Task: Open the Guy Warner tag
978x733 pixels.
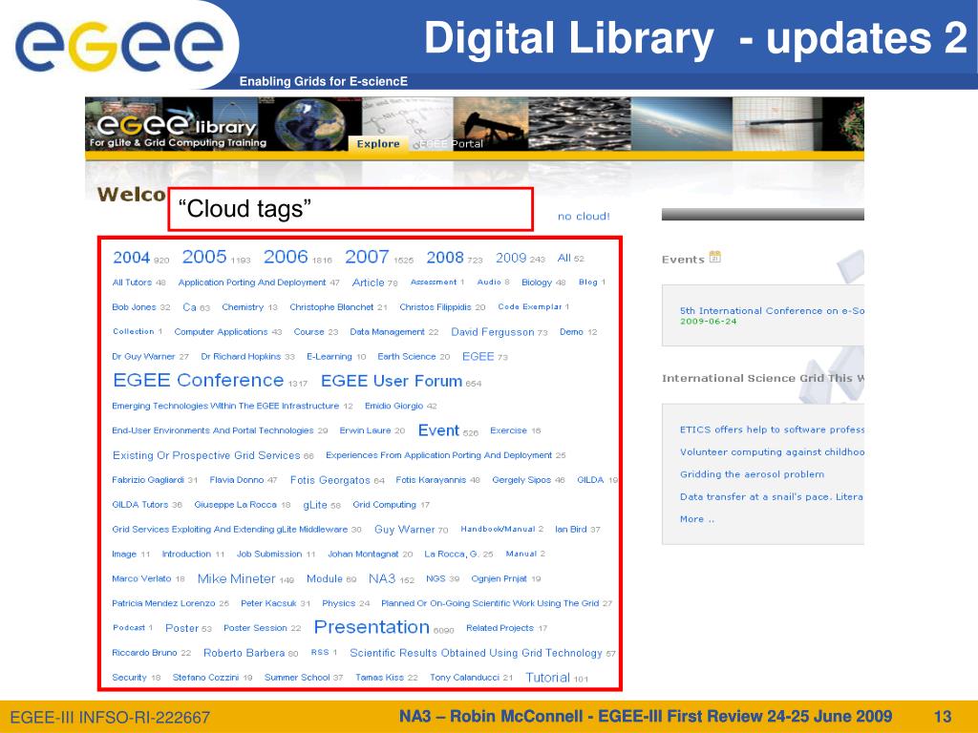Action: [404, 529]
